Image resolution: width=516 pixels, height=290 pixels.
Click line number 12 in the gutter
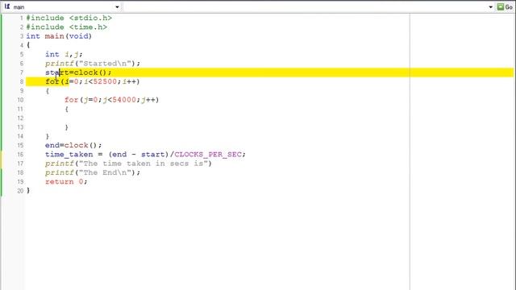pyautogui.click(x=20, y=118)
